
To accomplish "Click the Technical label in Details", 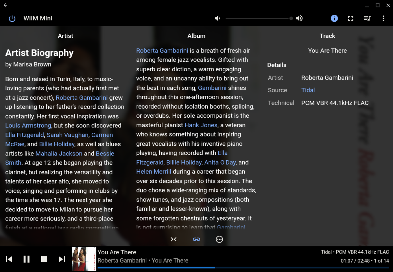I will pos(281,103).
